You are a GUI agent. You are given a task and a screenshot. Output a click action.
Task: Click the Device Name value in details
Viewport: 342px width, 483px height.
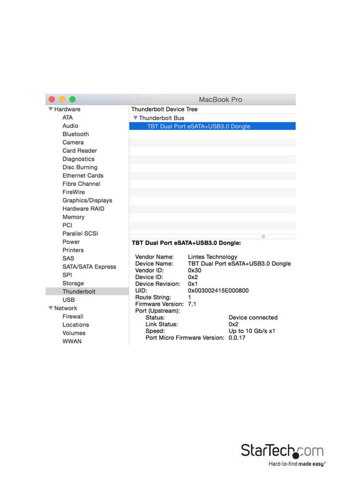click(239, 264)
